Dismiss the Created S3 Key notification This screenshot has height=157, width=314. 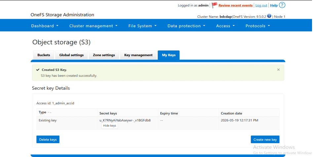click(x=278, y=70)
